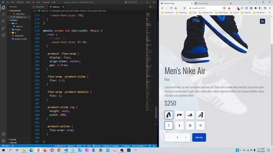Open the Selection menu in VS Code
This screenshot has height=153, width=273.
coord(20,2)
